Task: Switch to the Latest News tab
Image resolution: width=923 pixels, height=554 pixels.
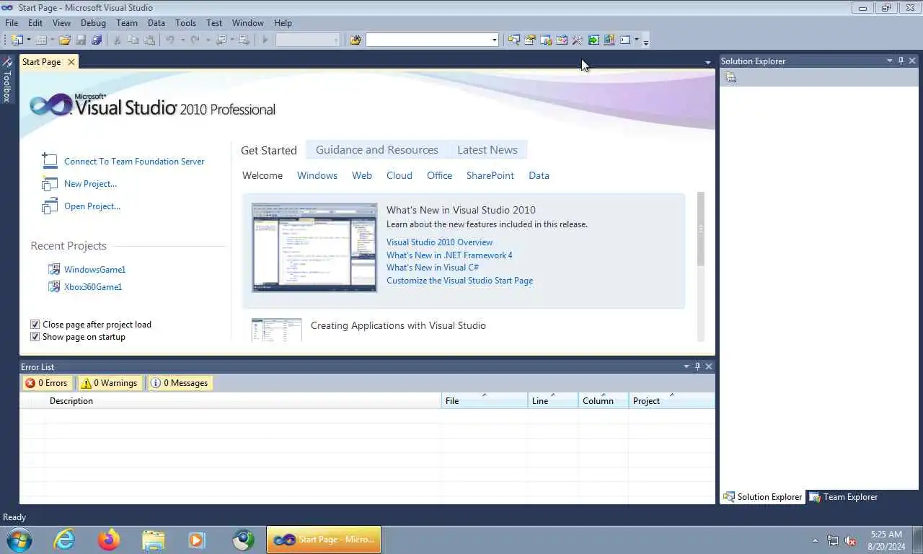Action: point(487,150)
